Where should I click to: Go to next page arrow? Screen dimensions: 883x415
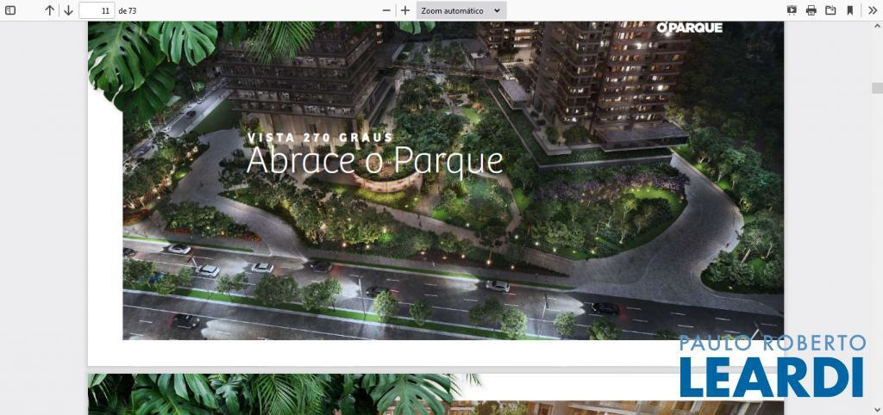[68, 10]
